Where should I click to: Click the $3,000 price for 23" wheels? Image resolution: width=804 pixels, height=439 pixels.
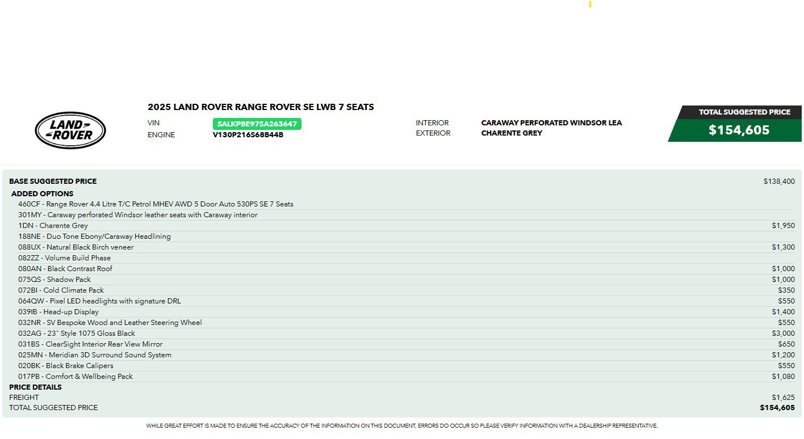pos(783,334)
